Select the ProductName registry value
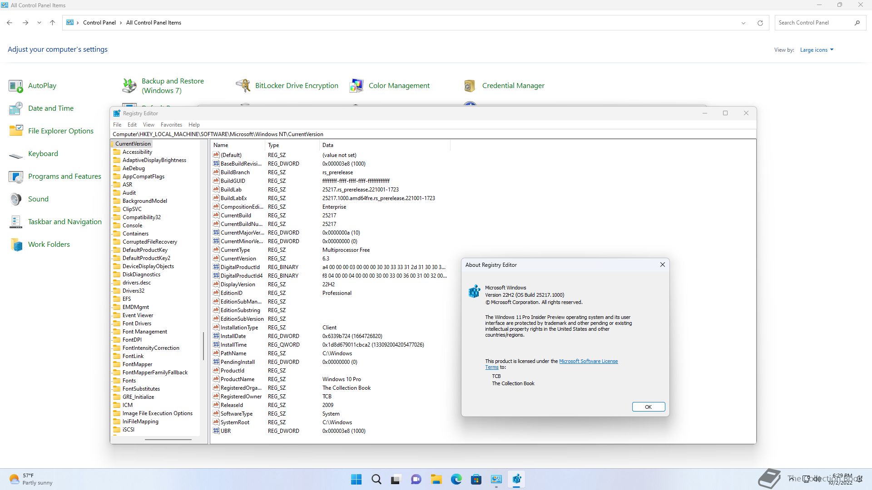Viewport: 872px width, 490px height. 238,379
